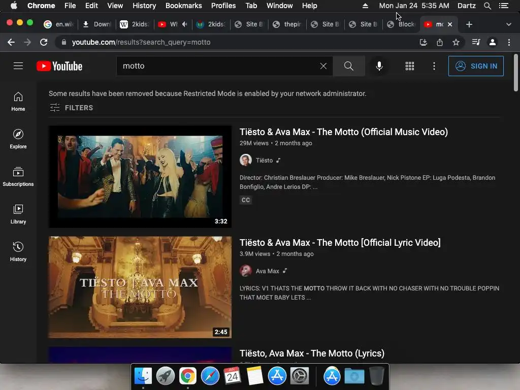Open the Trash in the Dock
520x390 pixels.
pos(376,376)
